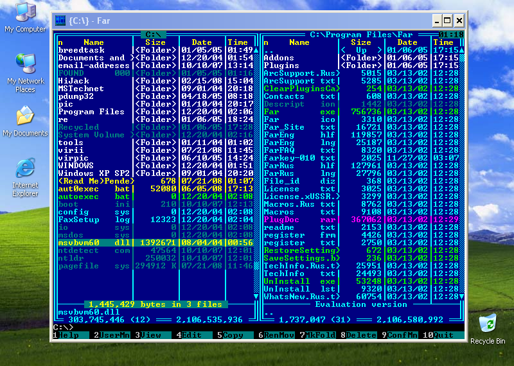Image resolution: width=514 pixels, height=366 pixels.
Task: Open the My Documents desktop icon
Action: 25,121
